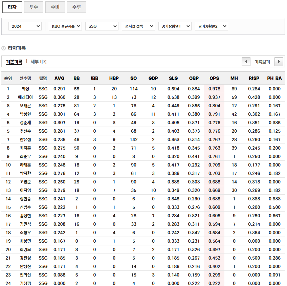Open player 박지환 profile link

pos(25,173)
